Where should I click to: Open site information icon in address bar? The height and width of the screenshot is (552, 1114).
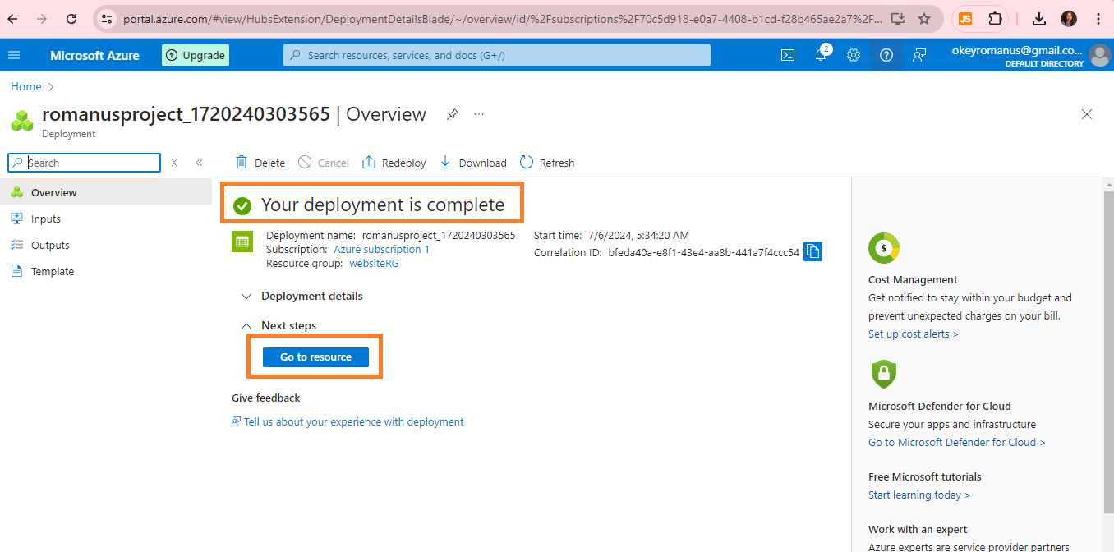pos(107,18)
